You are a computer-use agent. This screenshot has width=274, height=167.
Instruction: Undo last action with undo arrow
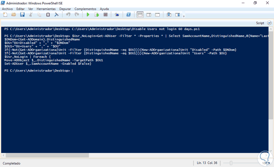tap(68, 15)
